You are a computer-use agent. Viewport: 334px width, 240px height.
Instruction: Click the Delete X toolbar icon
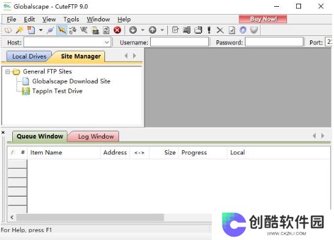[x=220, y=30]
